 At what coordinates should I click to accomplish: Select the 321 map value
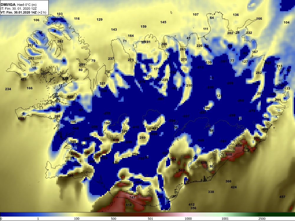(102, 83)
